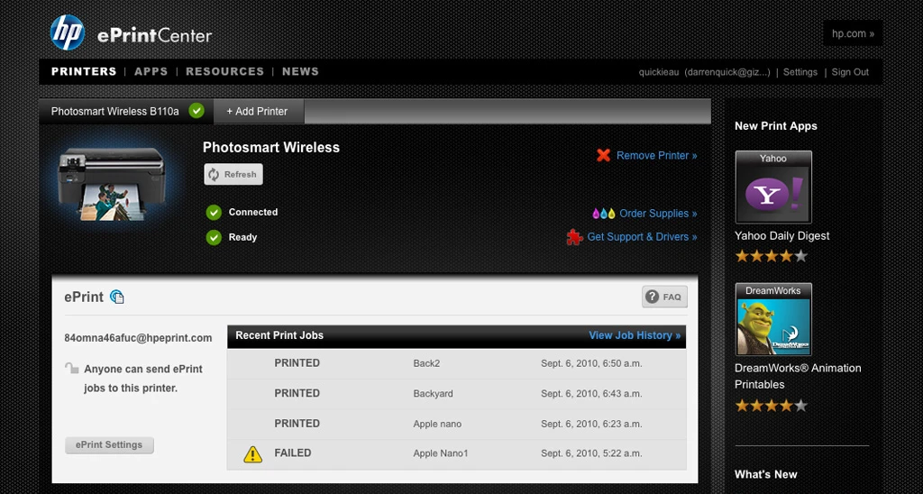Click the green check on Photosmart Wireless B110a tab
Screen dimensions: 923x494
[x=196, y=111]
